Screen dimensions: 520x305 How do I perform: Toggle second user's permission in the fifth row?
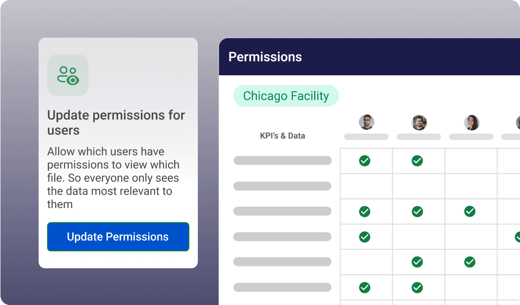417,262
